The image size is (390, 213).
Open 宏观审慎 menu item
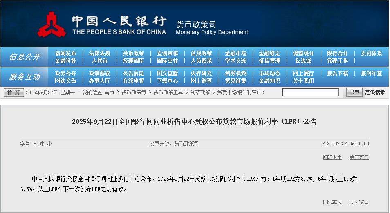click(167, 53)
